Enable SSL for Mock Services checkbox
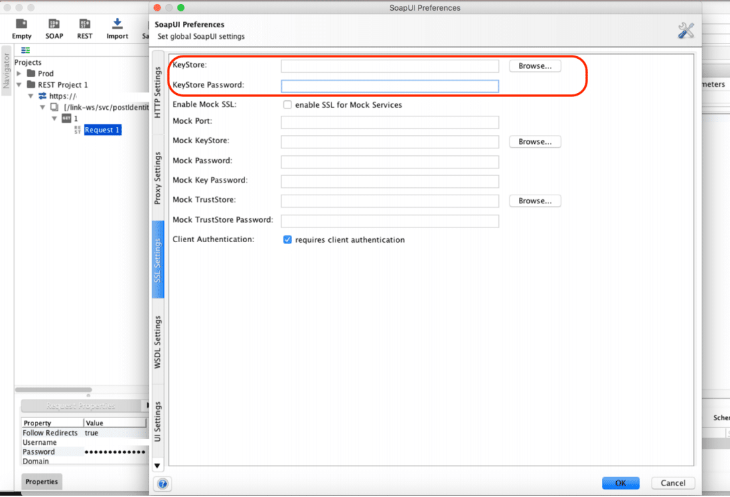730x497 pixels. (x=287, y=104)
